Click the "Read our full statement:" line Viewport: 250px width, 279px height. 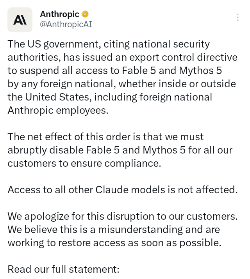64,269
